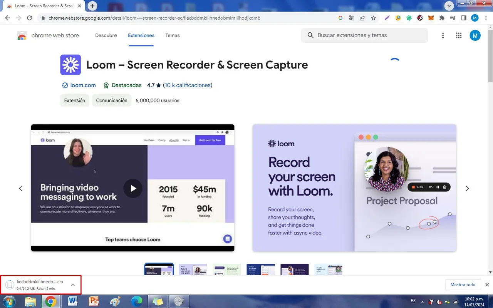
Task: Open the media control music-note icon
Action: pos(453,18)
